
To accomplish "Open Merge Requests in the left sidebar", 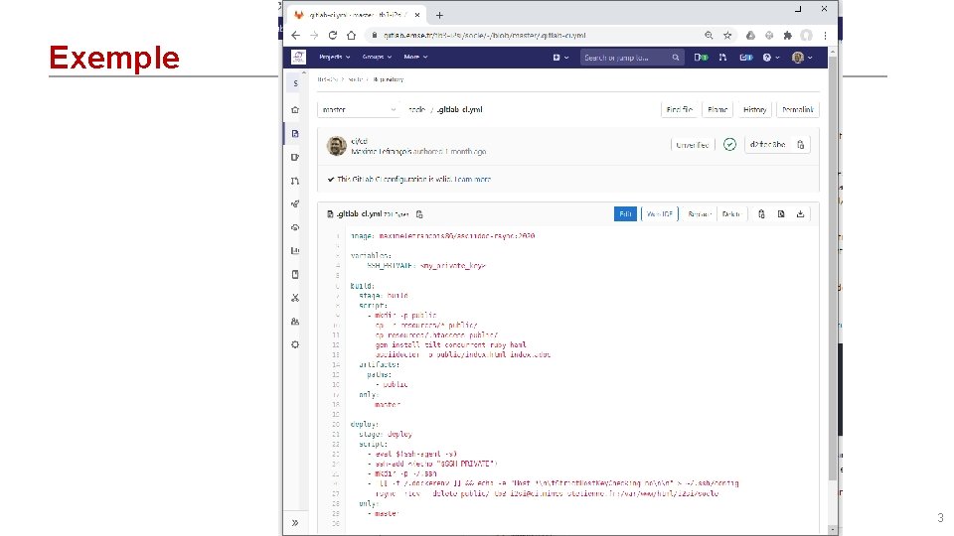I will tap(295, 181).
